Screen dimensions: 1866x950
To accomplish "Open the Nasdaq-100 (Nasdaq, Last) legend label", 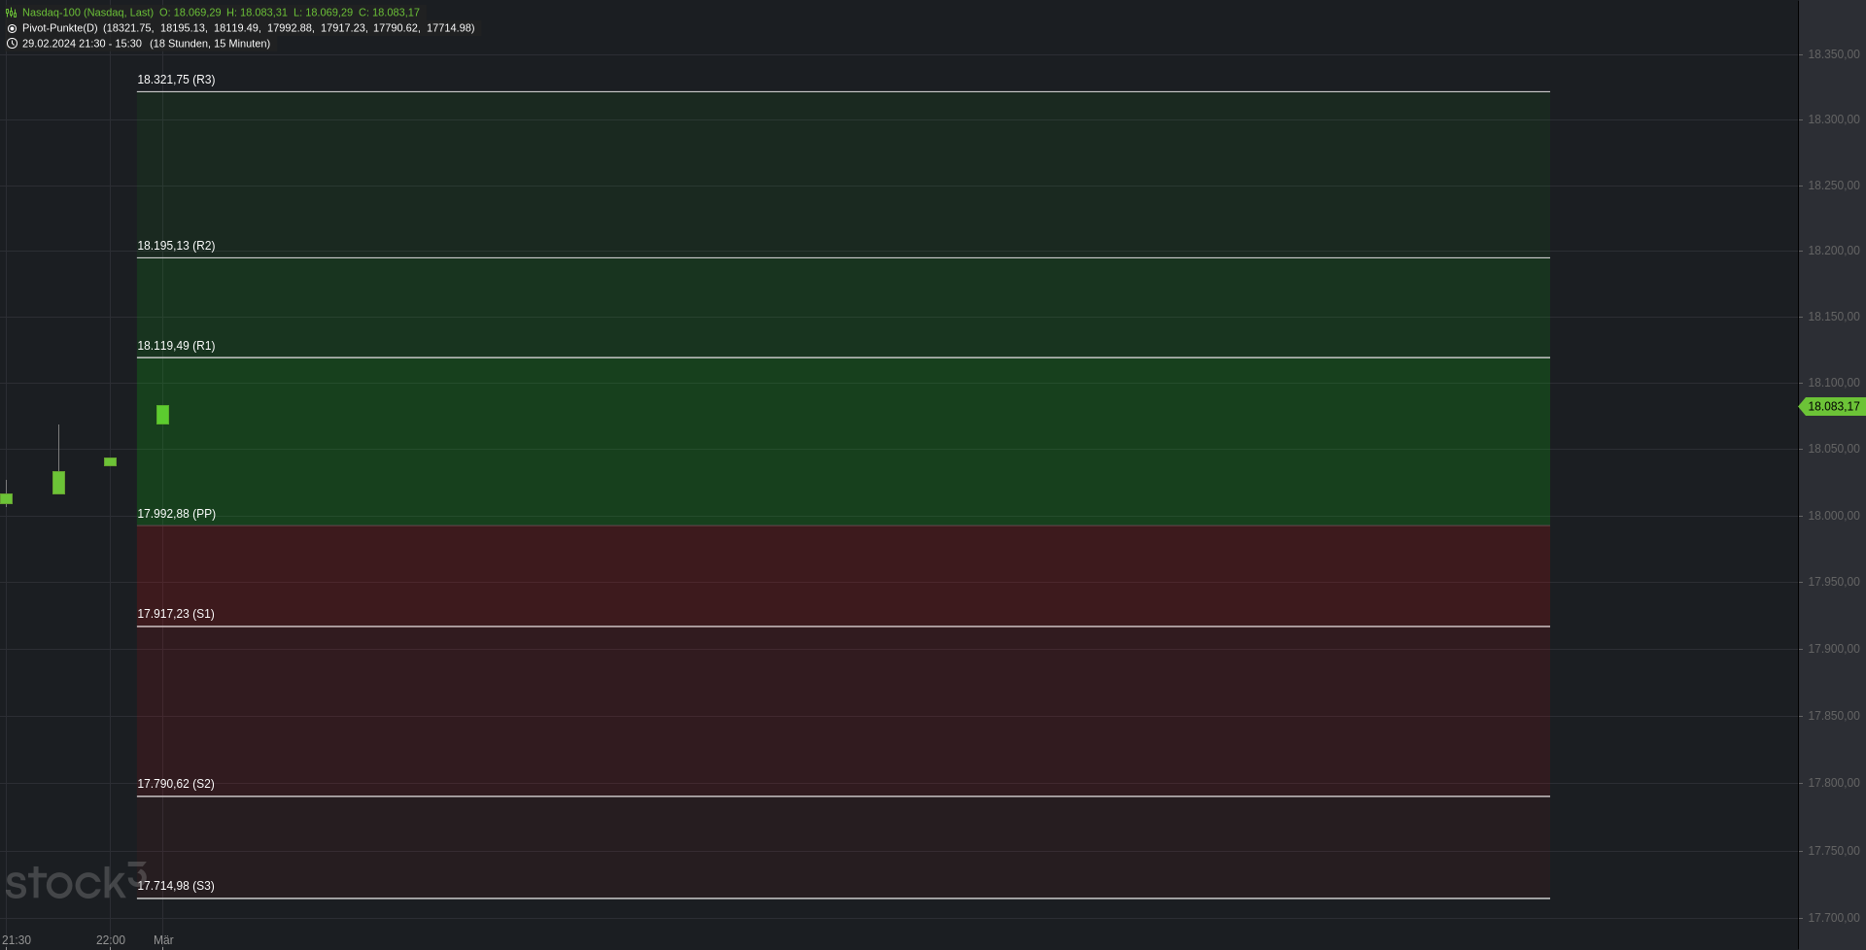I will click(87, 13).
